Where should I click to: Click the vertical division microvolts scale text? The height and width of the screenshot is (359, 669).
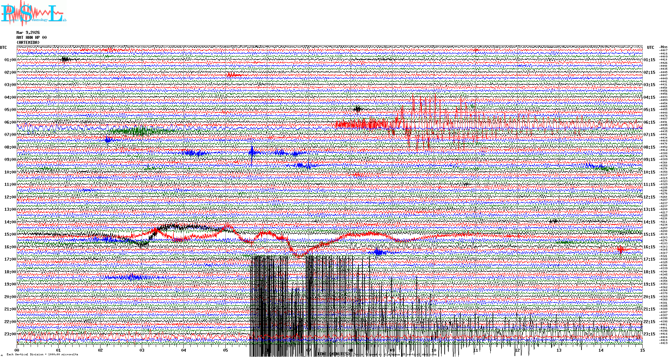pyautogui.click(x=42, y=354)
